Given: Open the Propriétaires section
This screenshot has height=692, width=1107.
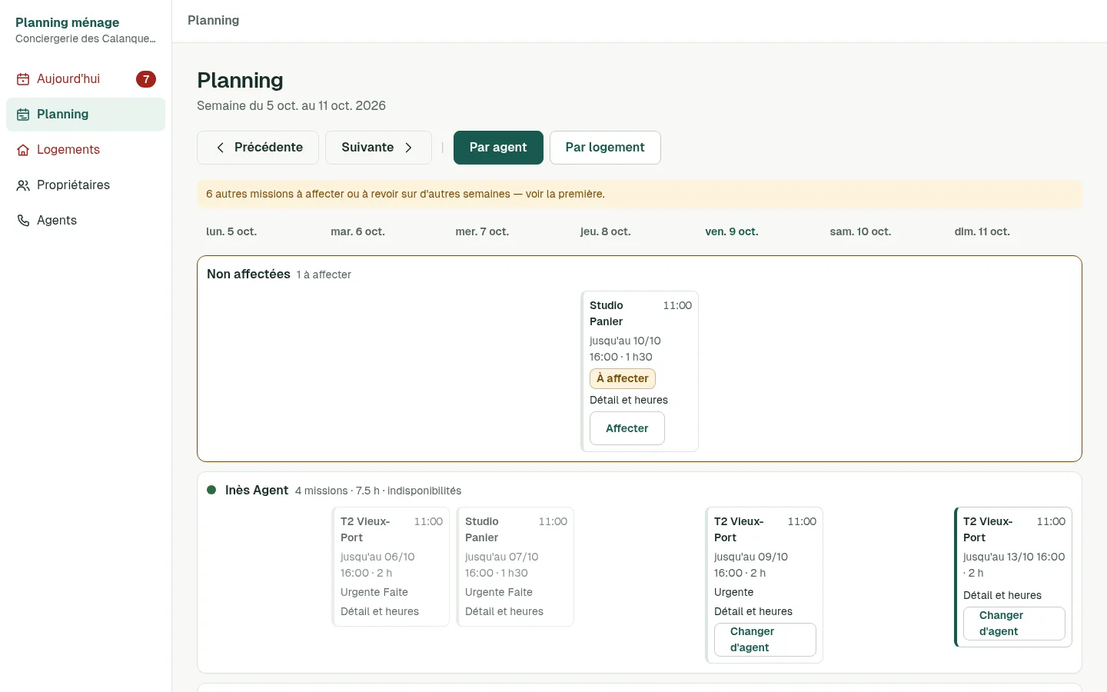Looking at the screenshot, I should 86,185.
